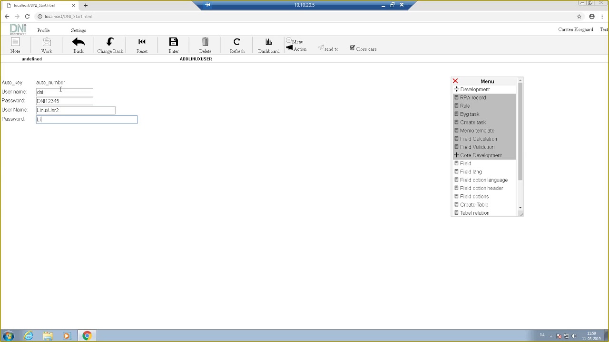Refresh the page via app Refresh icon
Screen dimensions: 609x342
click(x=237, y=46)
